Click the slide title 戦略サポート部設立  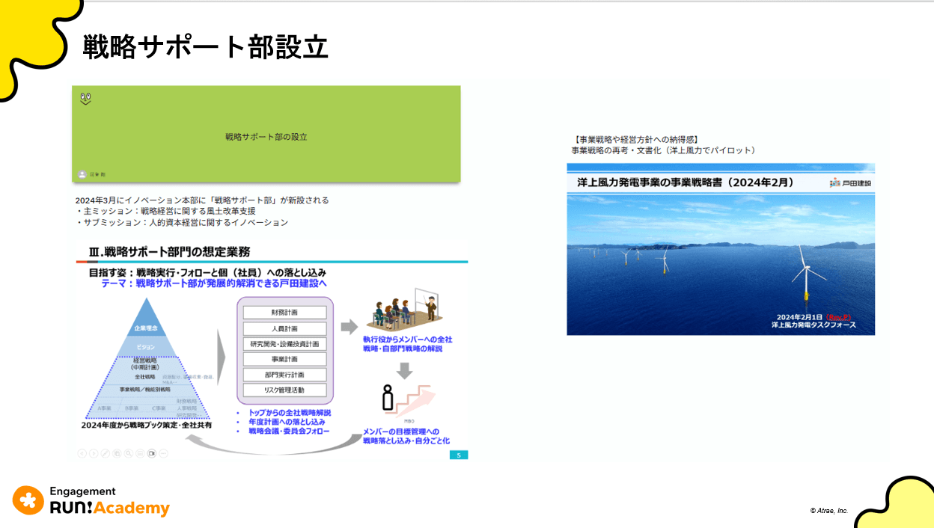(x=205, y=47)
